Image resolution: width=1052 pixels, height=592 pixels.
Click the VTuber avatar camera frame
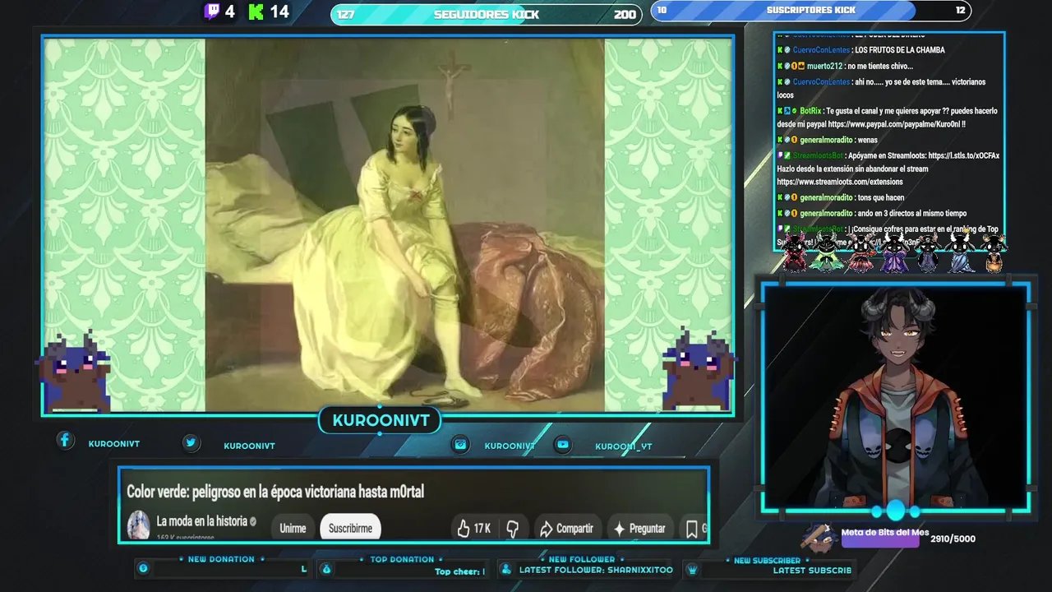click(x=895, y=397)
